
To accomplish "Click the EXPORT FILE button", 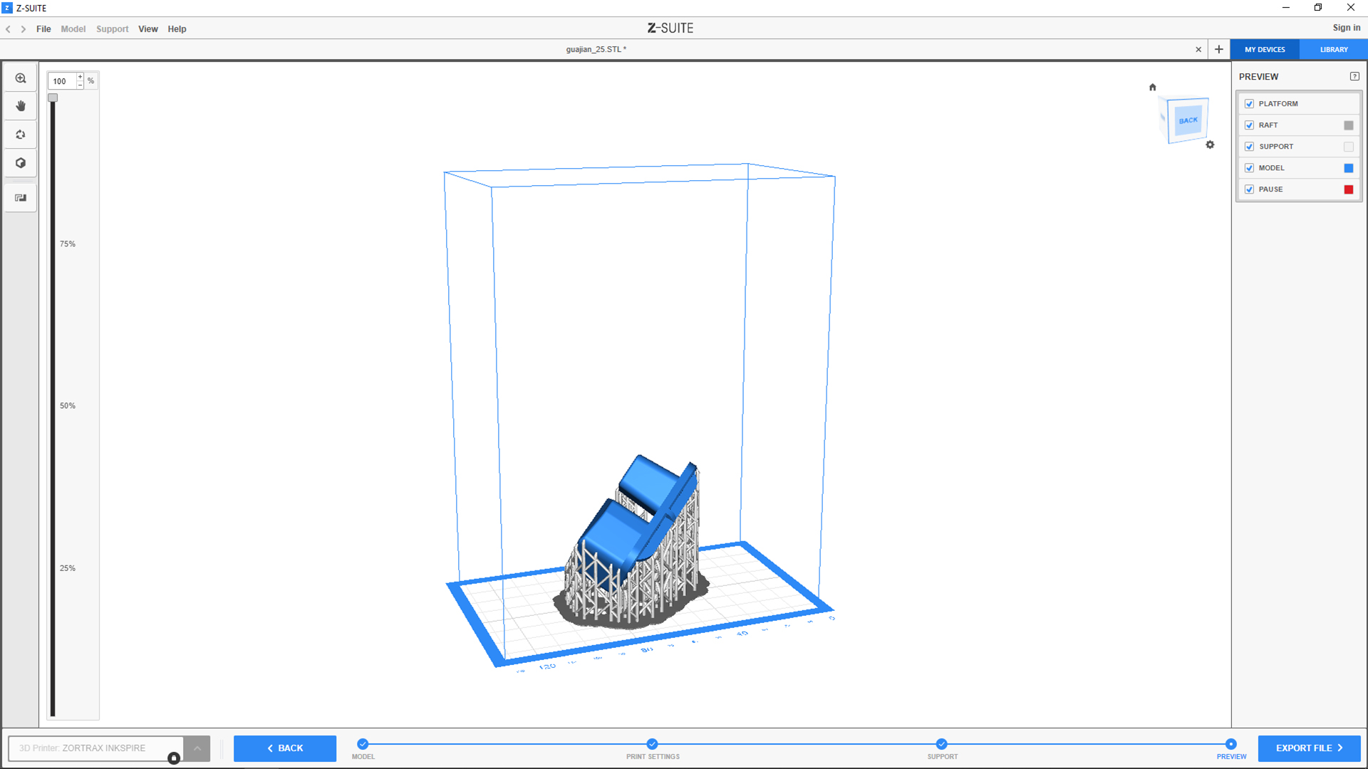I will (x=1309, y=748).
